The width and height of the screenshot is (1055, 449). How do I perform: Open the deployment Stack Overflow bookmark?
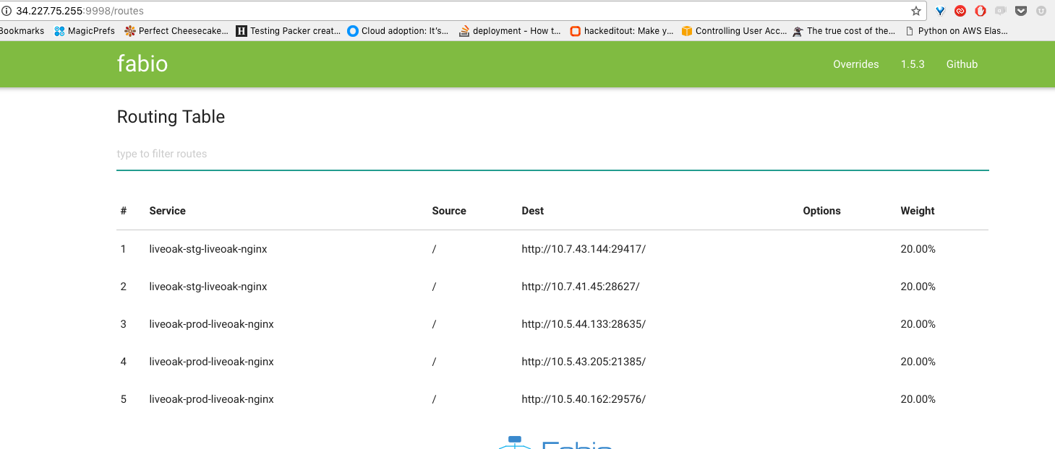coord(510,31)
